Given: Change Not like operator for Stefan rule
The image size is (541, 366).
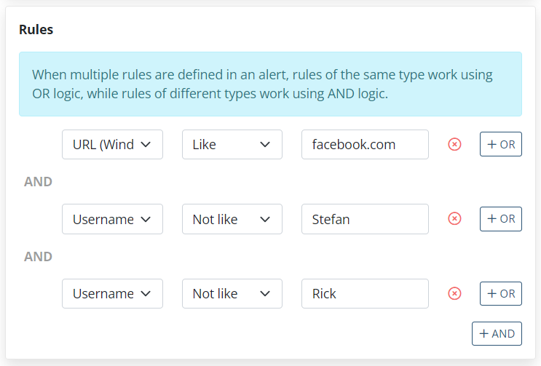Looking at the screenshot, I should (232, 219).
